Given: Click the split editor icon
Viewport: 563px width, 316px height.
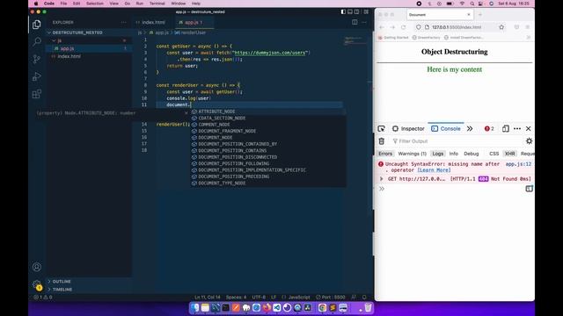Looking at the screenshot, I should [x=355, y=22].
